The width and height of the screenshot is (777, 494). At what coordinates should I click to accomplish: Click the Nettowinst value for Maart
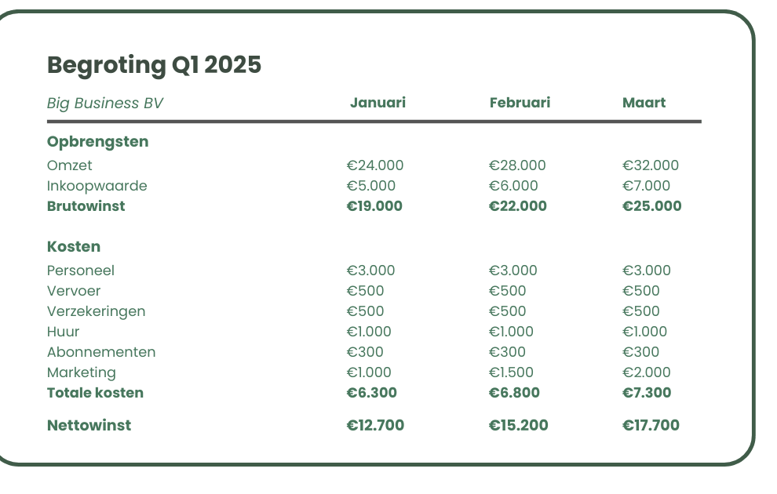click(x=651, y=425)
